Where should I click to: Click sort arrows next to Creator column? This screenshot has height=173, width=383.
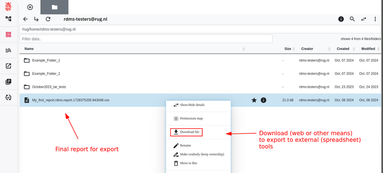pyautogui.click(x=329, y=49)
